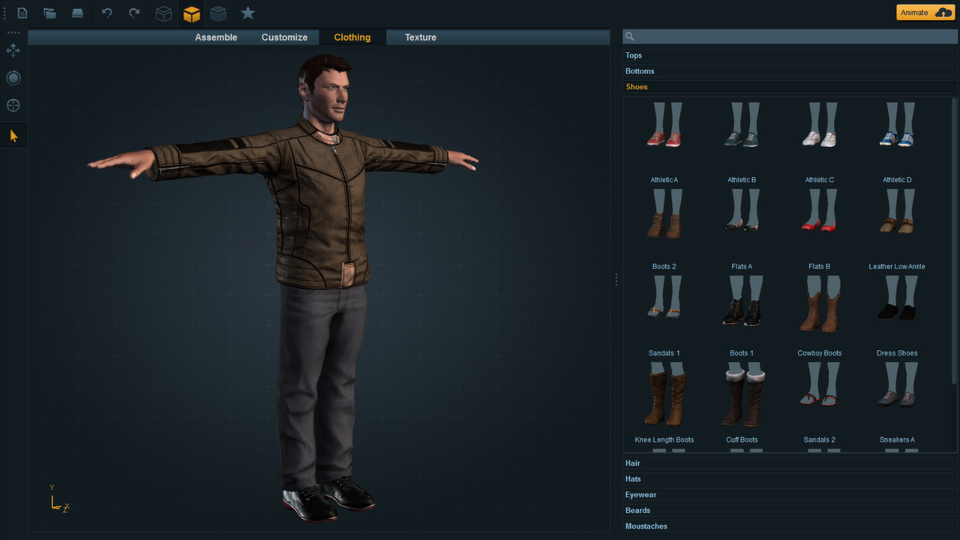
Task: Click the highlighted orange cube mode icon
Action: pos(191,13)
